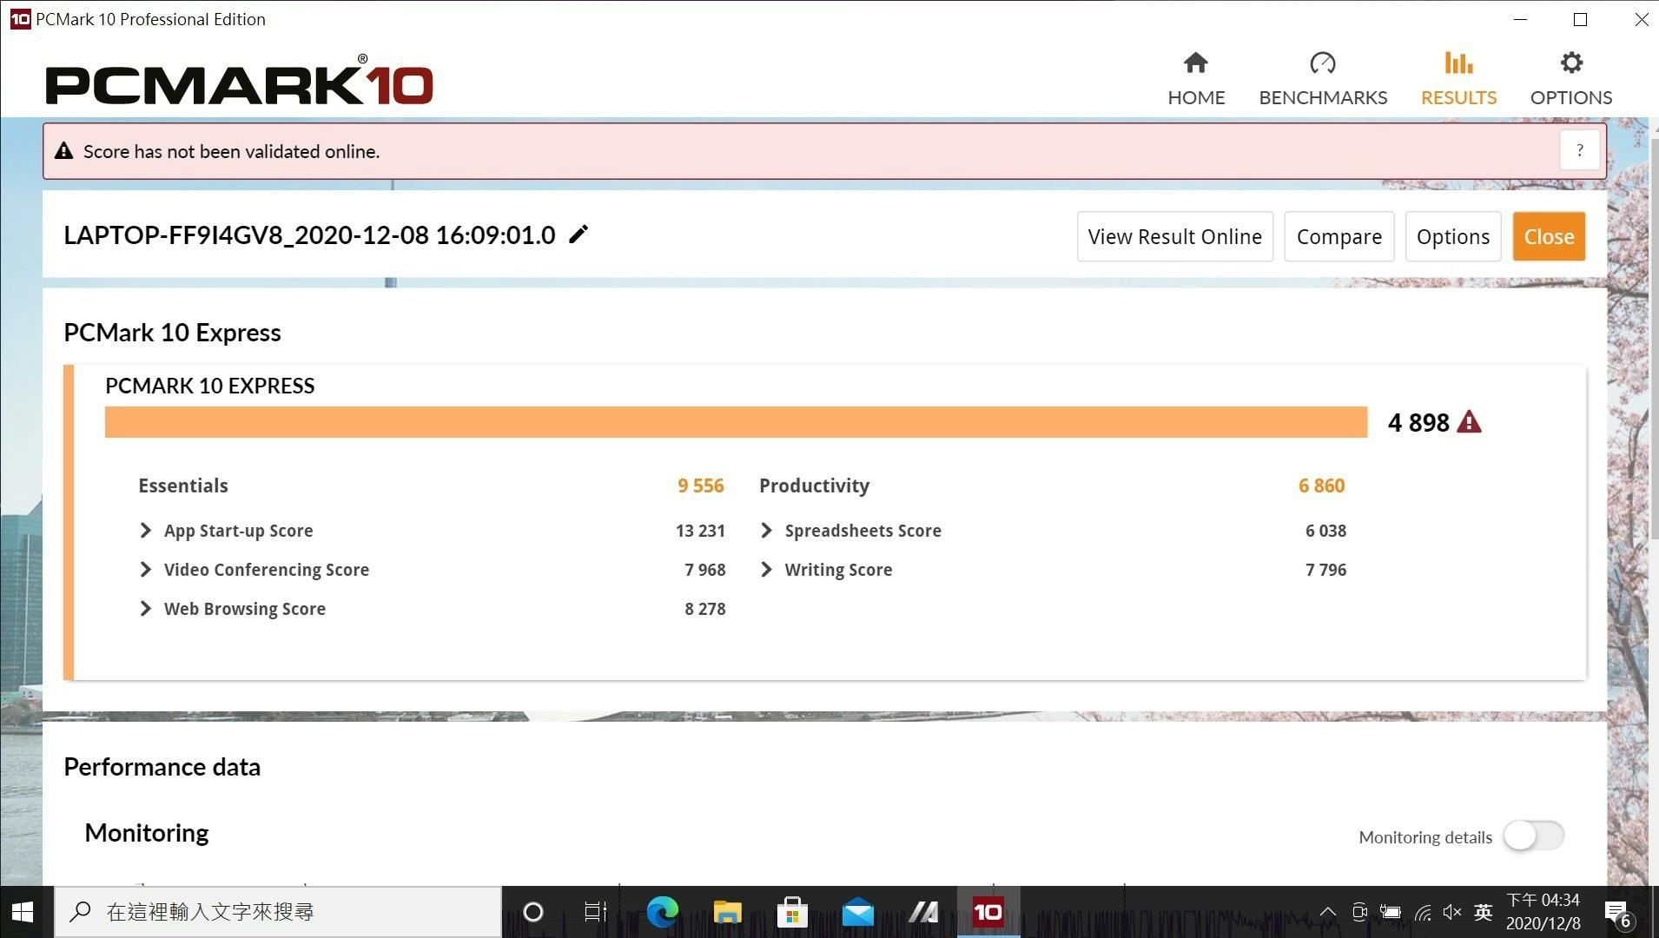Viewport: 1659px width, 938px height.
Task: Switch the input language indicator 英
Action: click(x=1483, y=912)
